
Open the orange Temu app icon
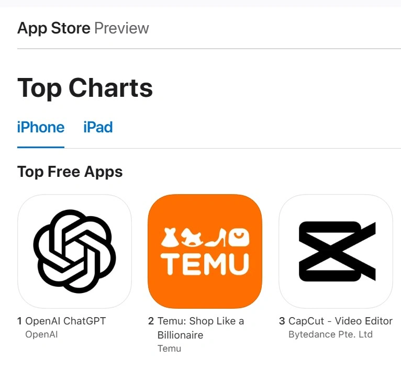205,251
